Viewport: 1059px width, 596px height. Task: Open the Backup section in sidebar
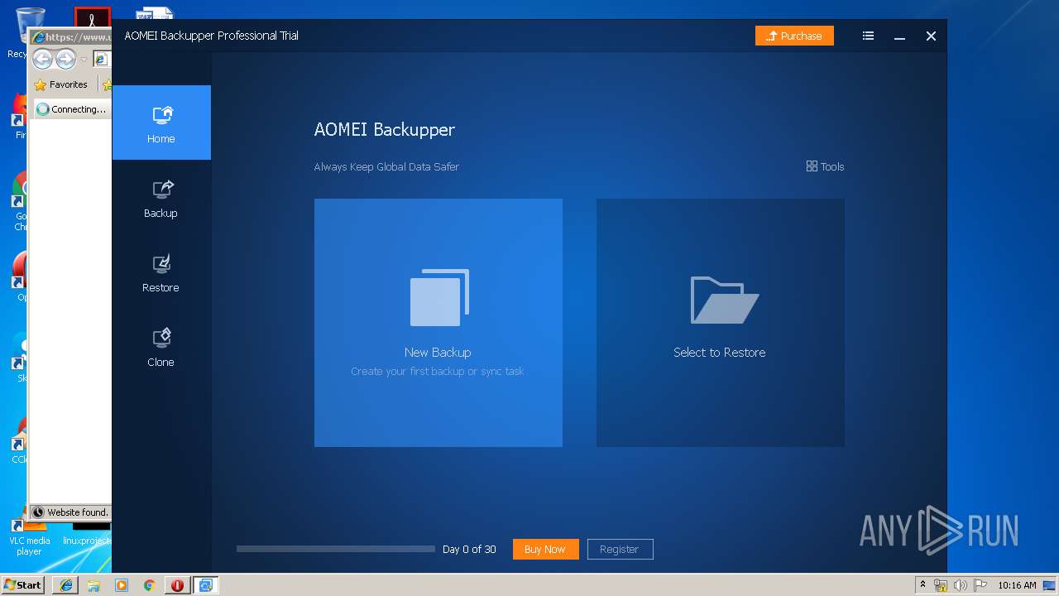pos(161,199)
